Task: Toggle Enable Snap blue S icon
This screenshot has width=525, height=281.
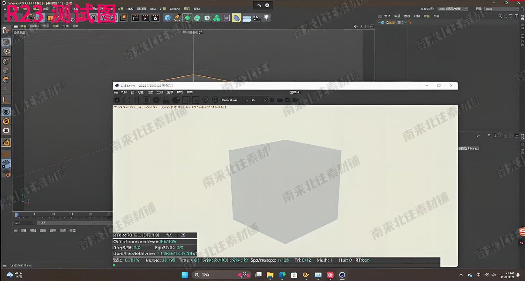Action: coord(6,112)
